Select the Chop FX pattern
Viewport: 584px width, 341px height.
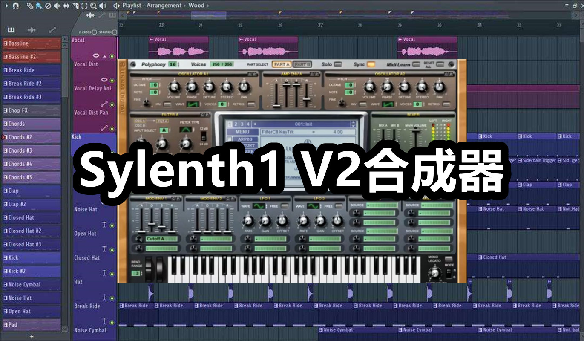[31, 110]
